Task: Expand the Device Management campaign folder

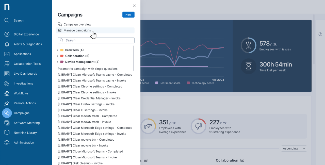Action: coord(57,62)
